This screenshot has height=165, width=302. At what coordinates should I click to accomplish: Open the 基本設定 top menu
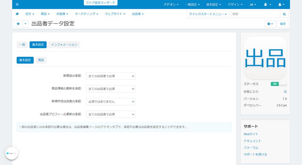point(214,5)
